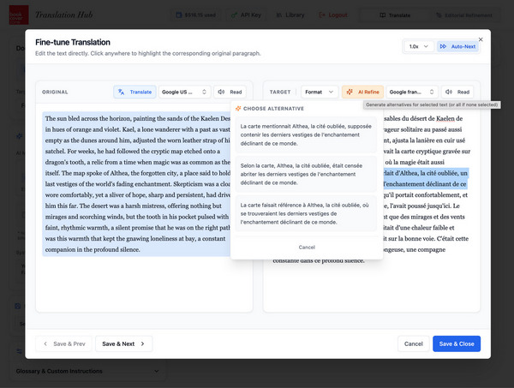Choose alternative starting 'La carte mentionnait Althea'
The width and height of the screenshot is (514, 388).
[306, 134]
